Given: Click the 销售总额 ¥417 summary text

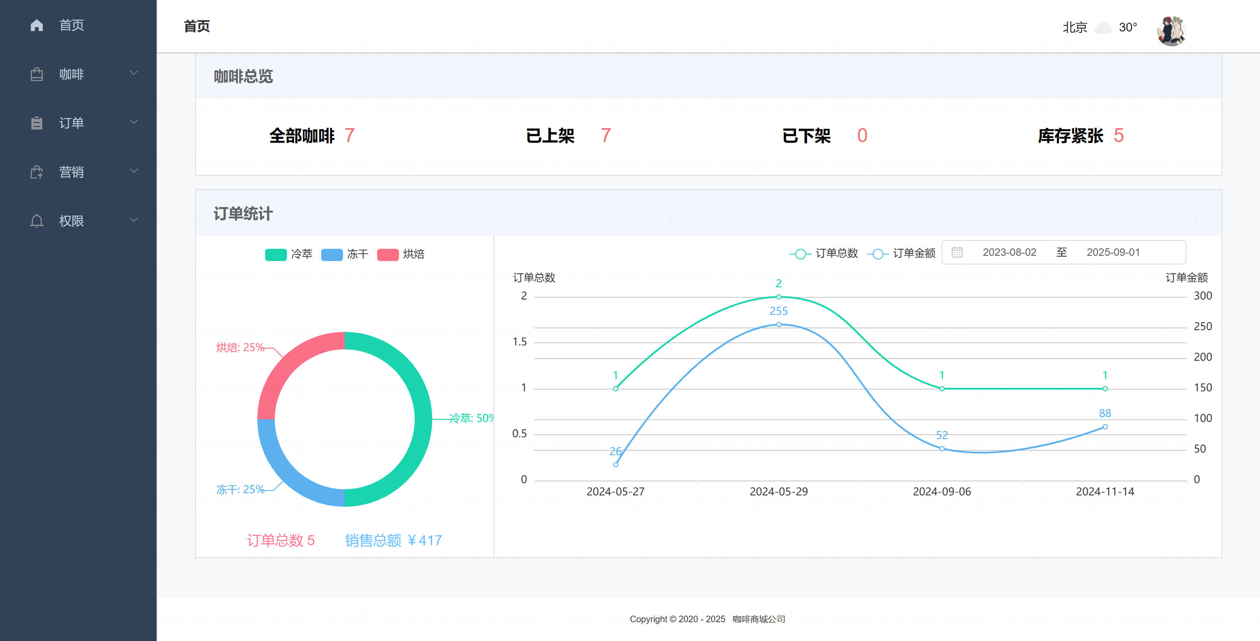Looking at the screenshot, I should (x=394, y=540).
